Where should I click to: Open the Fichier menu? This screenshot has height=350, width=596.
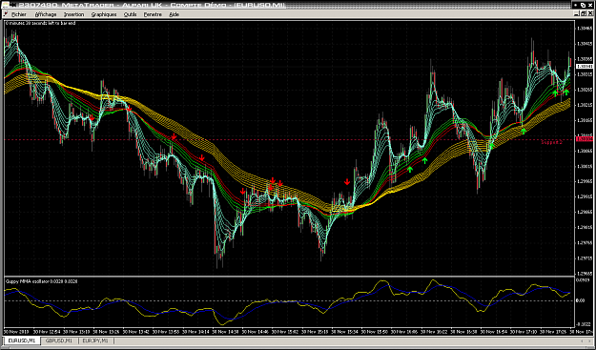pyautogui.click(x=19, y=14)
